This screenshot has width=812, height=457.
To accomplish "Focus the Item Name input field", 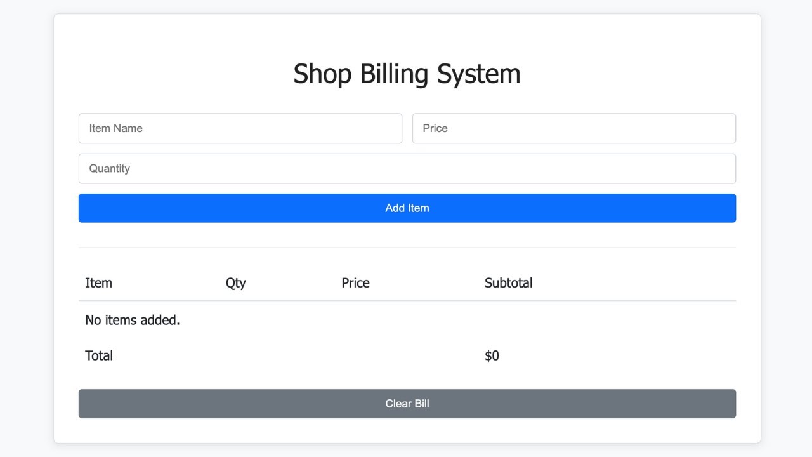I will tap(240, 128).
